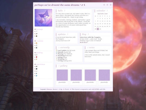Viewport: 146px width, 110px height.
Task: Open the speaker icon under experiences
Action: (36, 73)
